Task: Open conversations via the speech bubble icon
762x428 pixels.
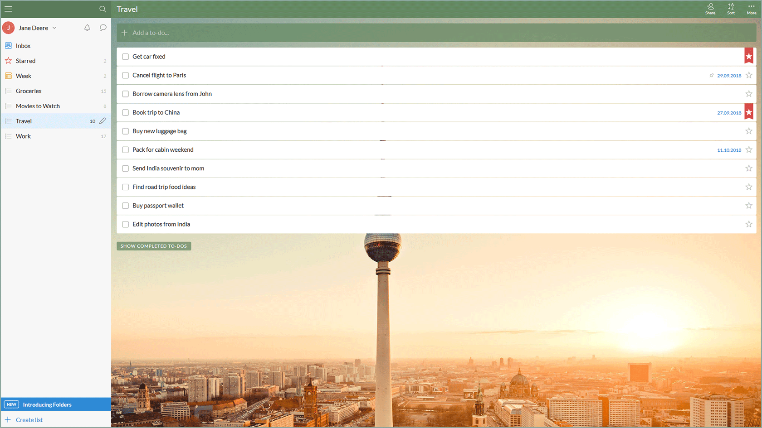Action: point(103,28)
